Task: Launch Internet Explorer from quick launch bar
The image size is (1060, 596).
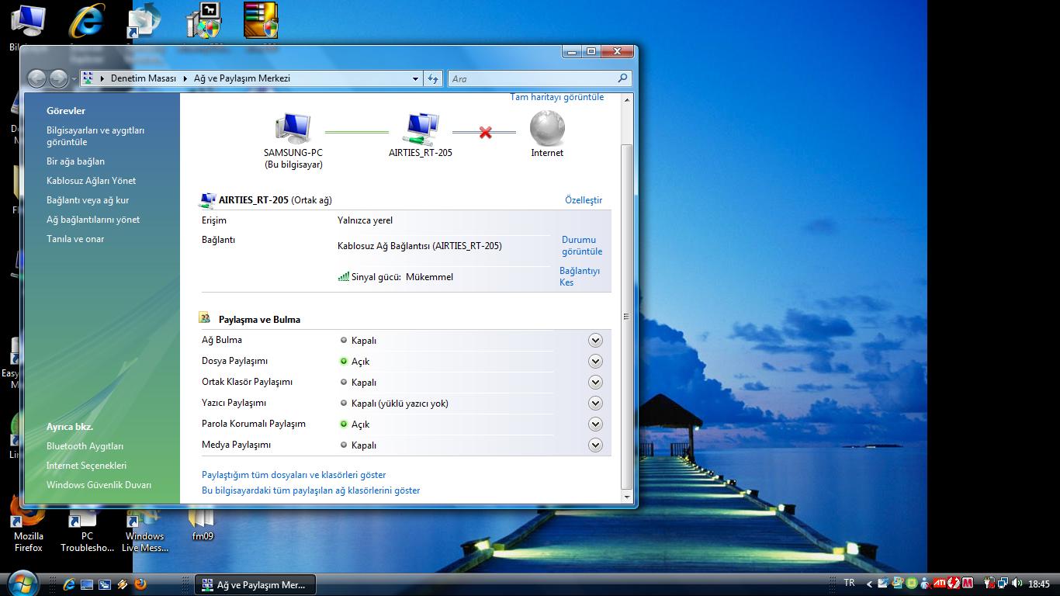Action: (x=69, y=584)
